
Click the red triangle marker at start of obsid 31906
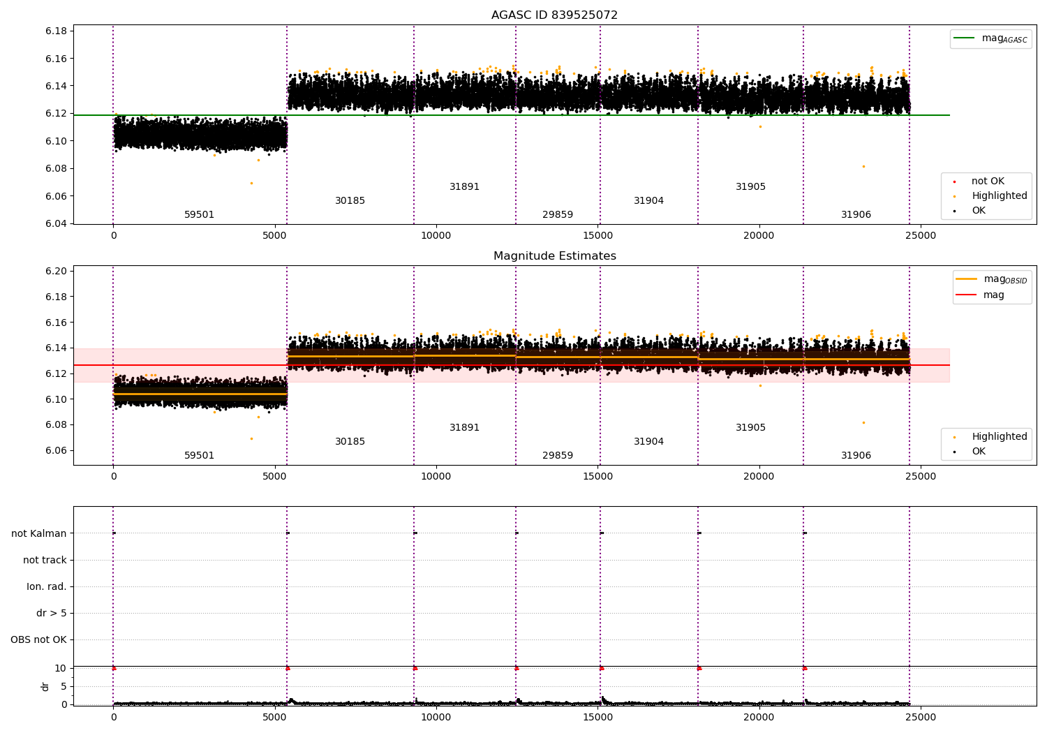[805, 668]
